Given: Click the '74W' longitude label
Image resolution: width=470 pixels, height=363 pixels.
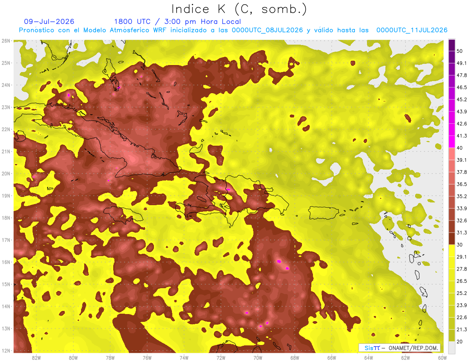Looking at the screenshot, I should tap(184, 358).
